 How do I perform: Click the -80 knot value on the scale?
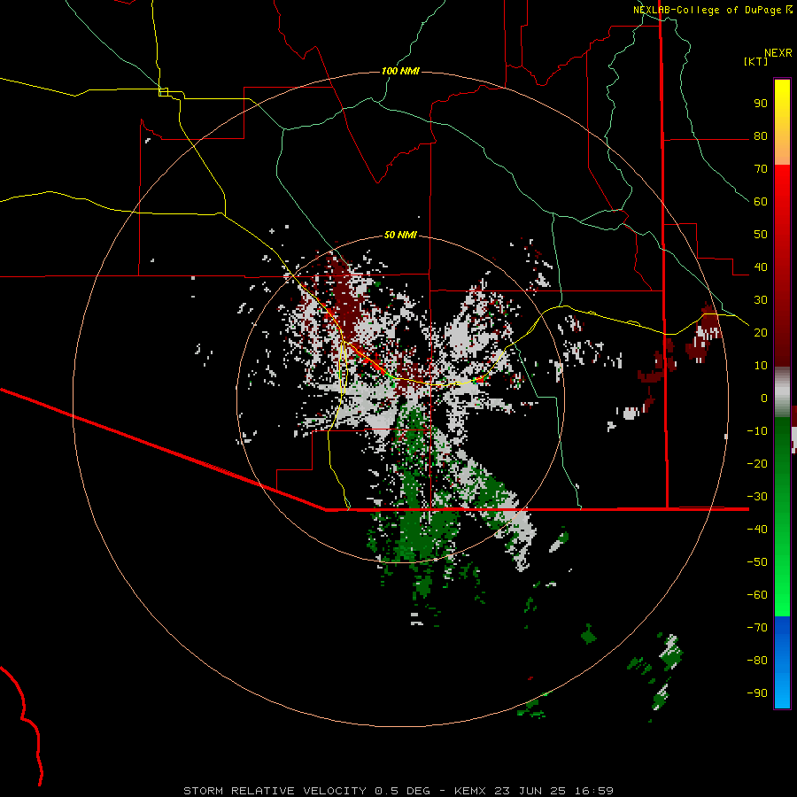(757, 661)
